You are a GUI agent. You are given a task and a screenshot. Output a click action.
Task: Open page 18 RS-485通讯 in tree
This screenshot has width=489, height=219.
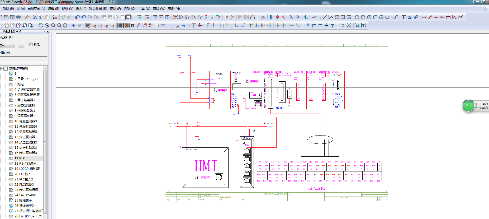pos(25,164)
